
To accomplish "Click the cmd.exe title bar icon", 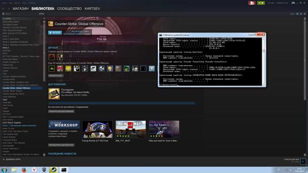I will coord(160,35).
